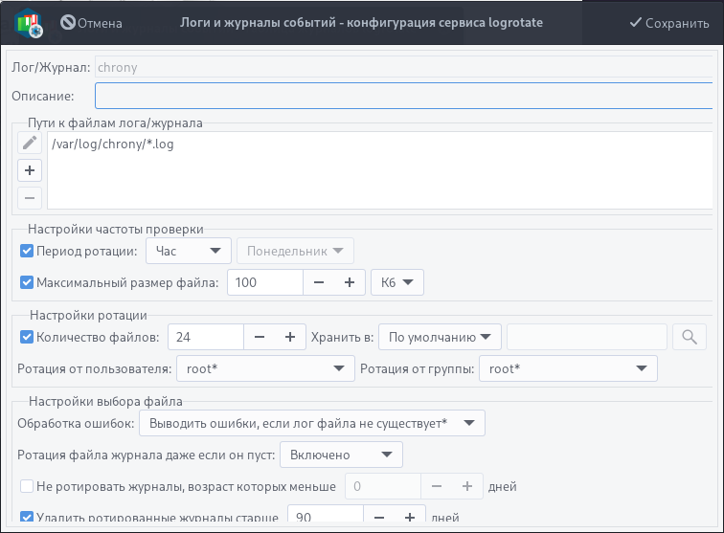Click into the Описание text field
The width and height of the screenshot is (724, 533).
tap(403, 96)
